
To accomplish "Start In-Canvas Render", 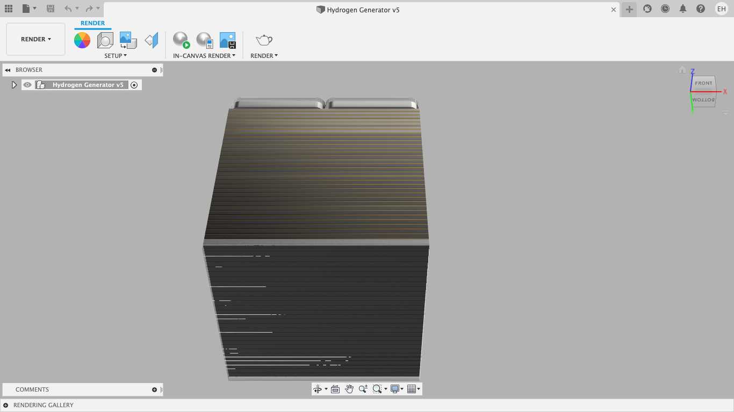I will (182, 40).
